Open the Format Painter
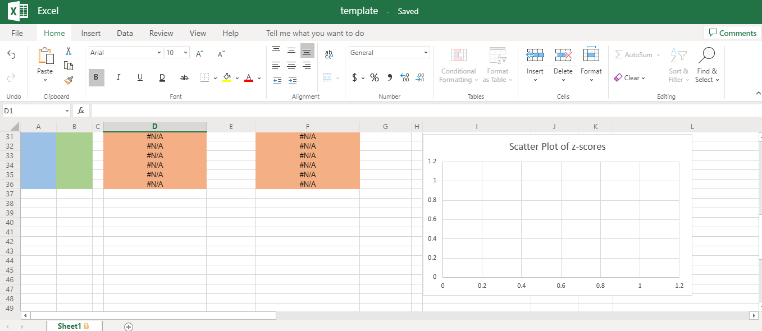The image size is (762, 331). (69, 80)
